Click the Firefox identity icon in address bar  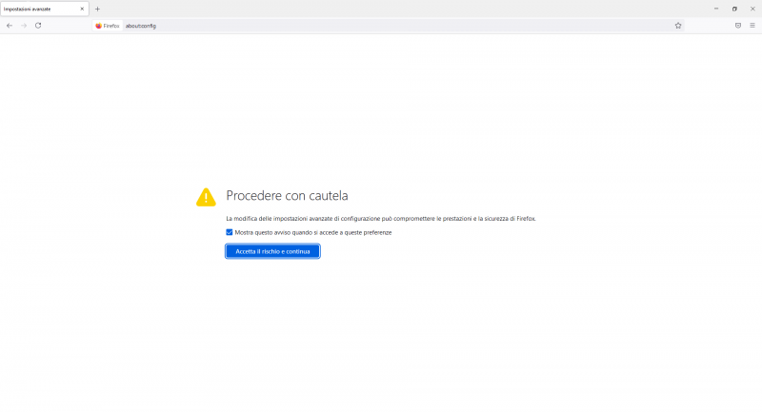108,26
